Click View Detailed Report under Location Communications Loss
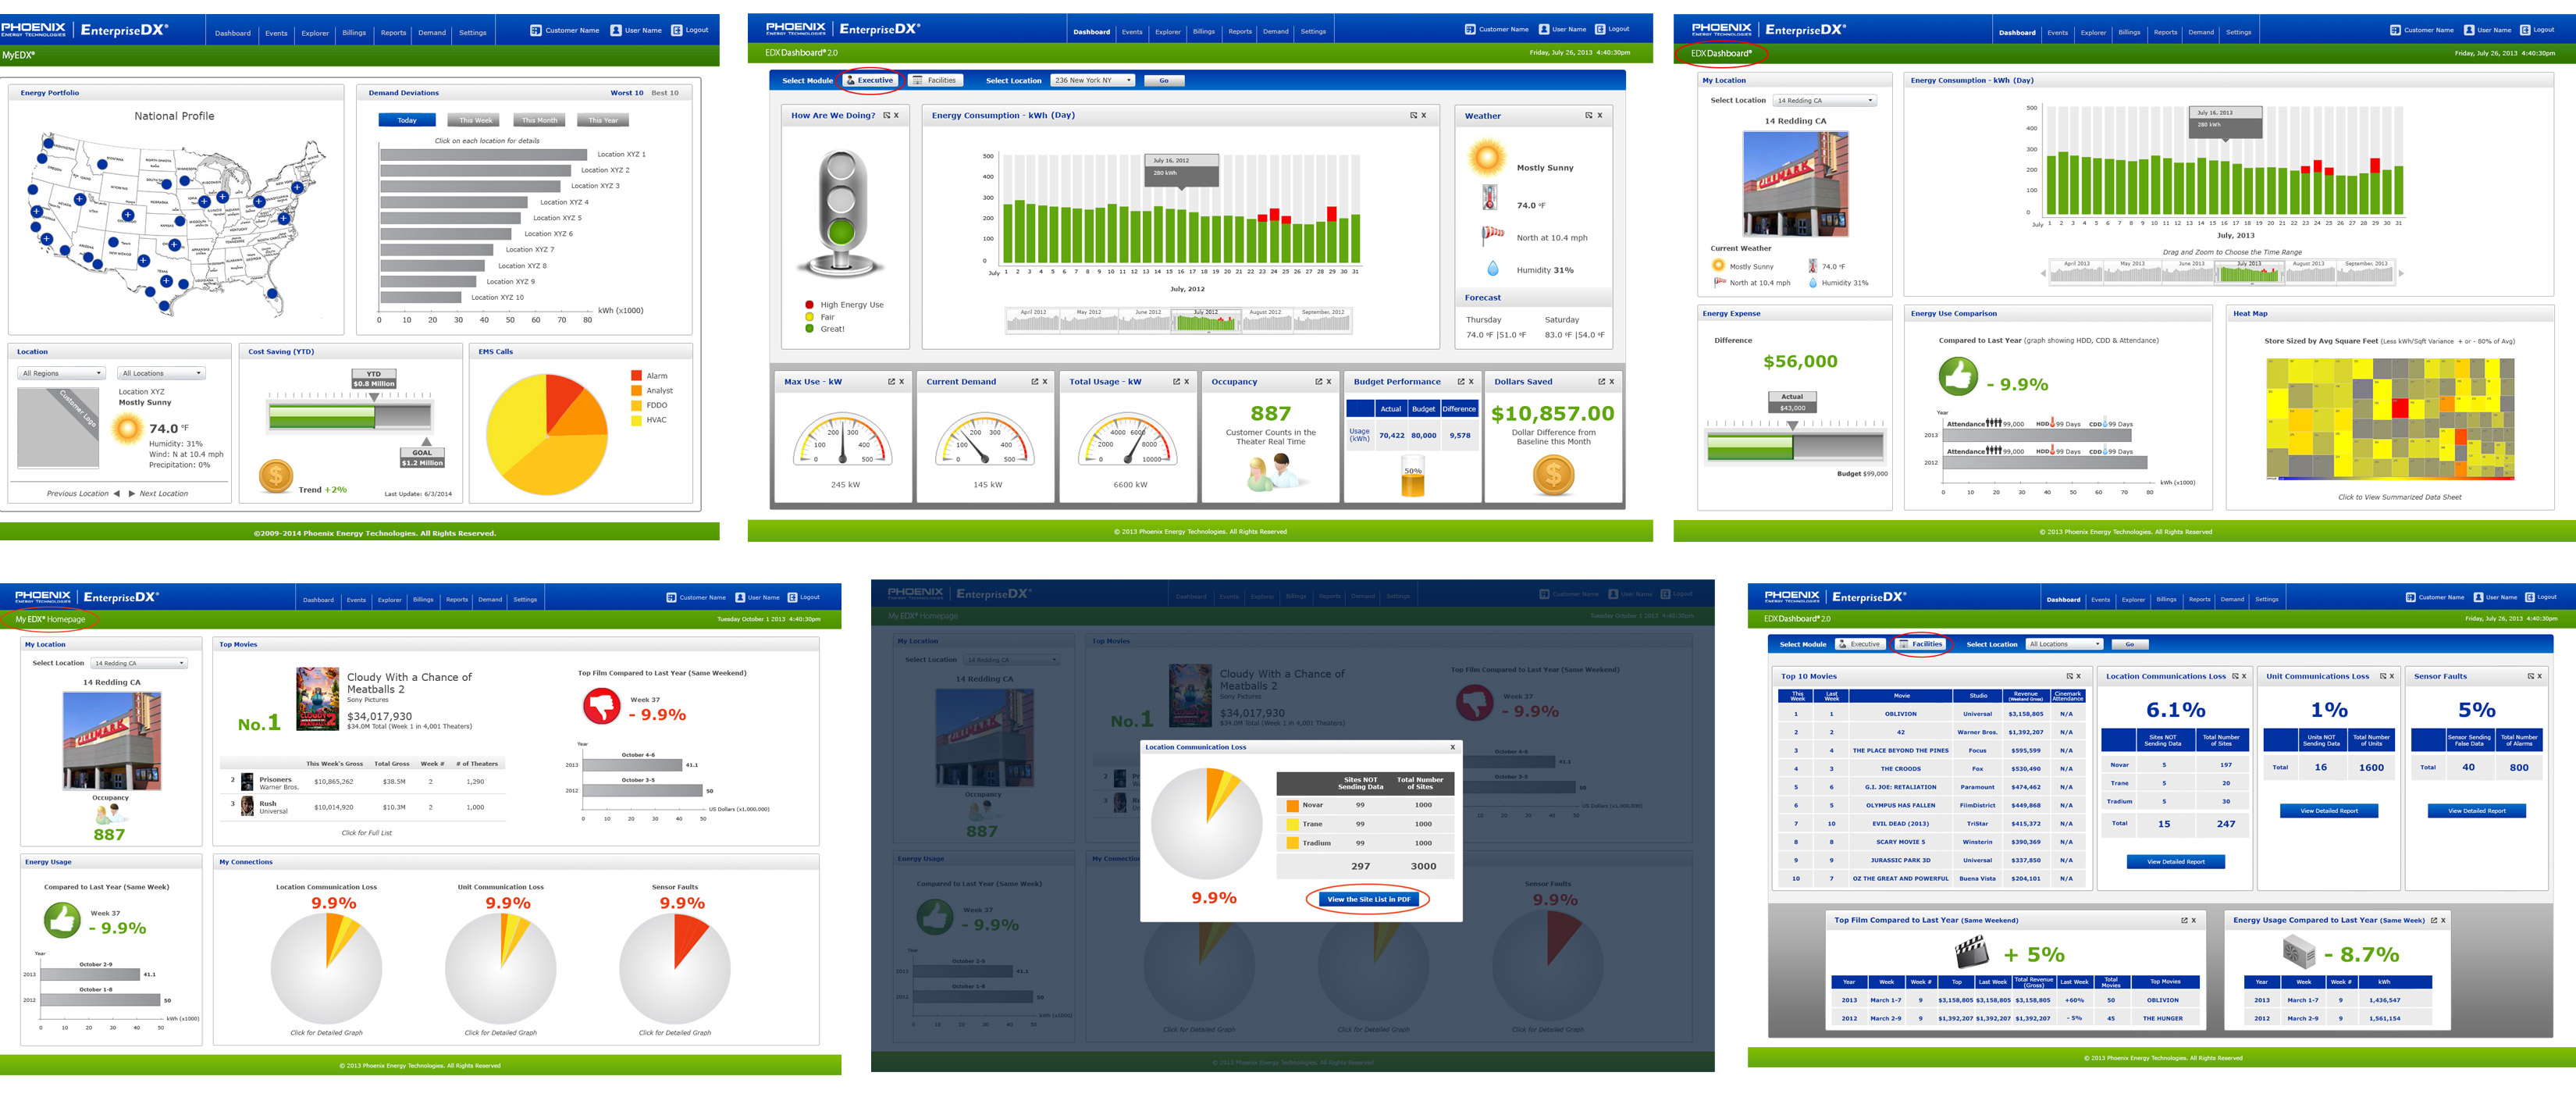The height and width of the screenshot is (1108, 2576). [2175, 862]
